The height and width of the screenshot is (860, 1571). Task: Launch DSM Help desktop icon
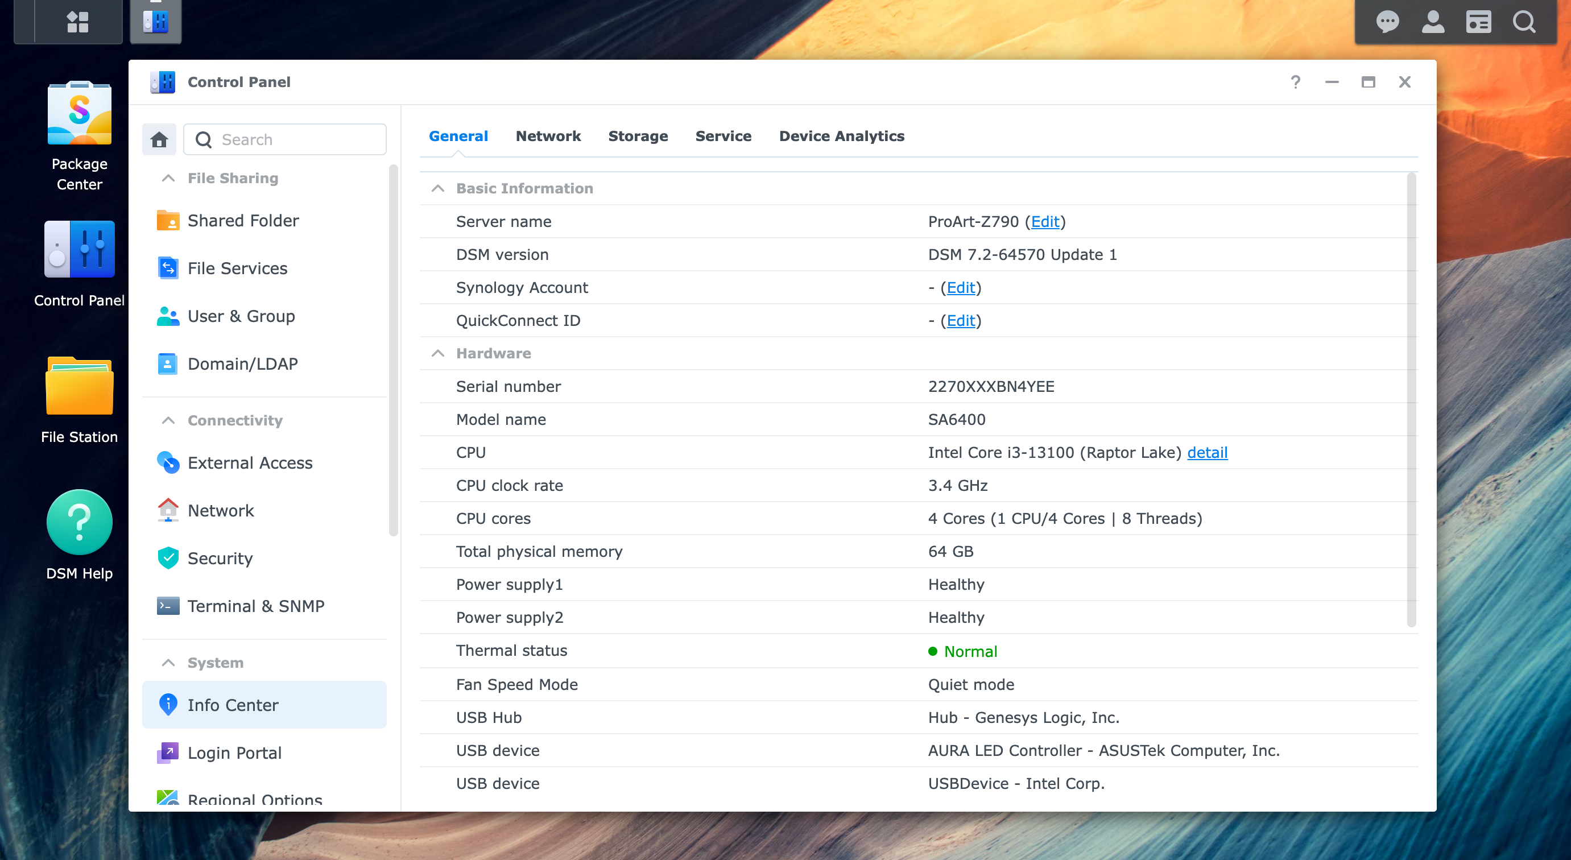(79, 523)
